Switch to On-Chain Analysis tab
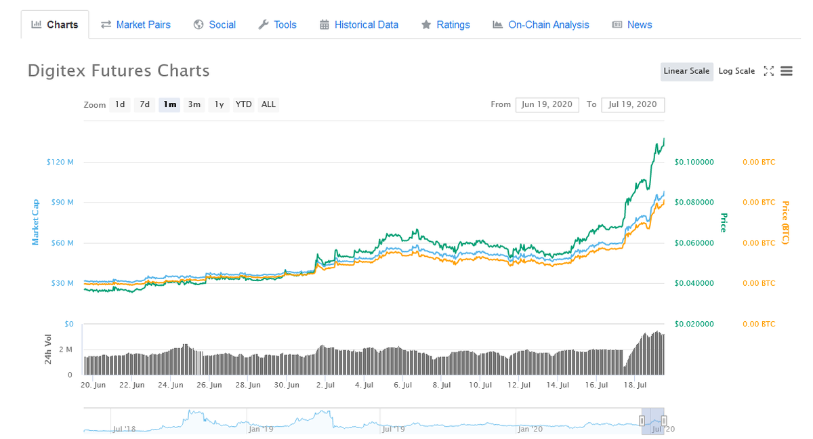The height and width of the screenshot is (439, 813). (x=541, y=24)
